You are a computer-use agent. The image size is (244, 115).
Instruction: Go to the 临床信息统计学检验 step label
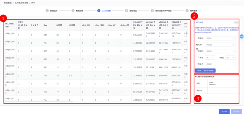[163, 11]
